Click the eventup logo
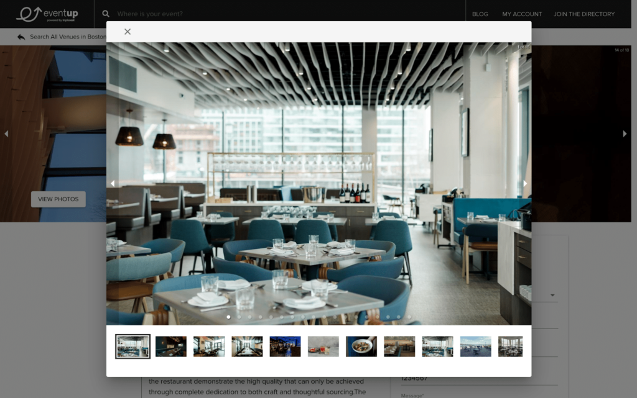 pos(47,14)
